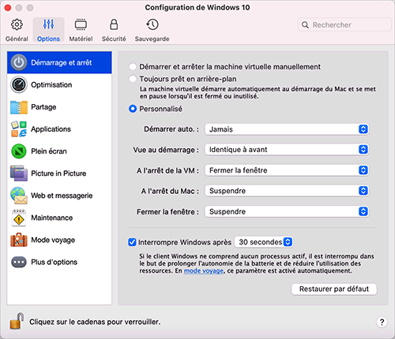Image resolution: width=395 pixels, height=339 pixels.
Task: Click the Partage folder icon
Action: [19, 107]
